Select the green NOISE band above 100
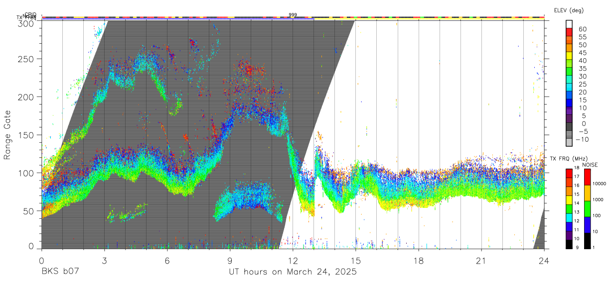Image resolution: width=612 pixels, height=282 pixels. 587,209
